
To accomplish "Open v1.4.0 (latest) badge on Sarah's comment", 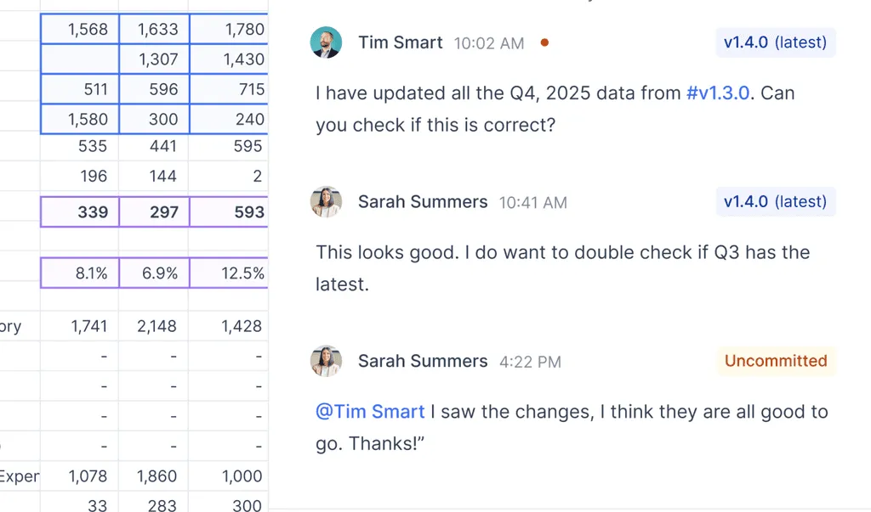I will click(775, 202).
